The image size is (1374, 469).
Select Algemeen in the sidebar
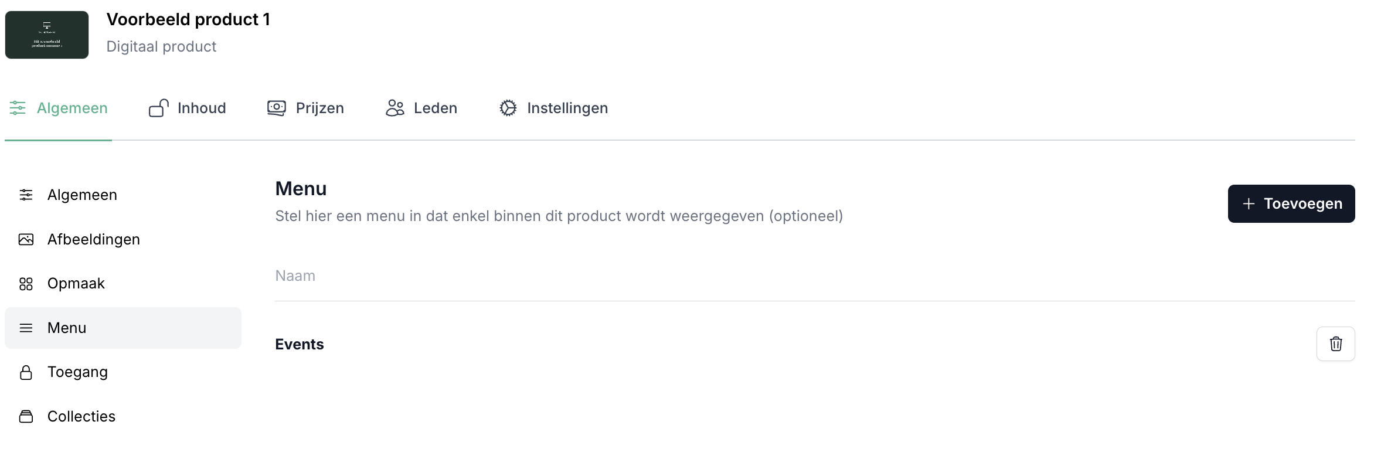tap(82, 195)
